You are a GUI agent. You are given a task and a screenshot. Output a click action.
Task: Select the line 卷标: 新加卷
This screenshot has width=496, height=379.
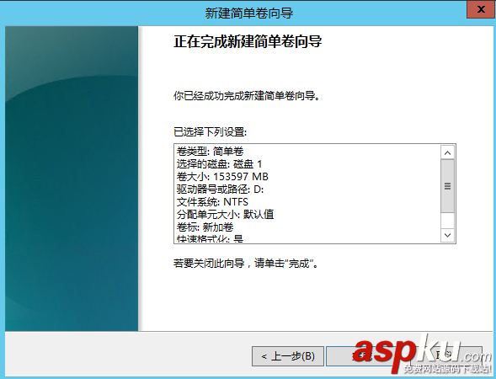coord(205,227)
